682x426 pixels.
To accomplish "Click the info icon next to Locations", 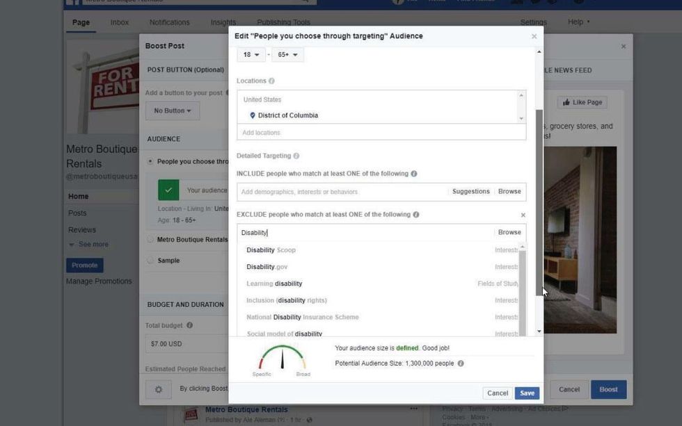I will click(x=271, y=81).
